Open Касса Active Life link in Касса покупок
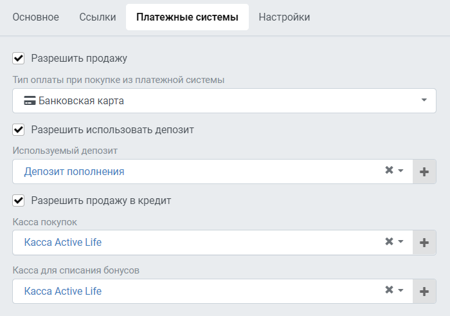 [63, 242]
